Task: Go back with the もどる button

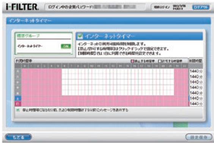Action: tap(19, 137)
